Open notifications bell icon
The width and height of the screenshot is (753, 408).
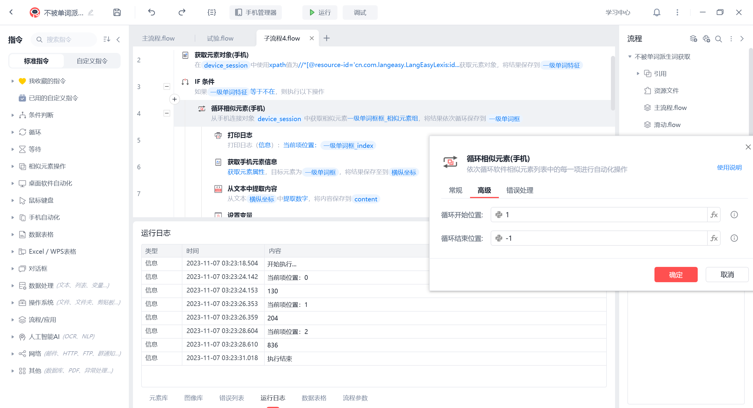point(657,12)
